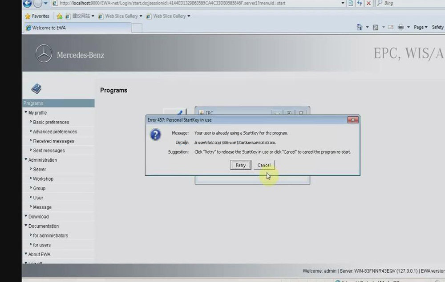Click the blue question mark icon
445x282 pixels.
point(155,135)
